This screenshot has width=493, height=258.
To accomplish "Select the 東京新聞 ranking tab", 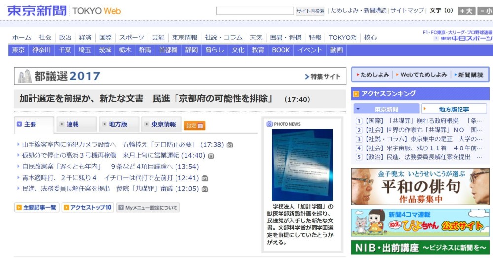I will tap(386, 109).
